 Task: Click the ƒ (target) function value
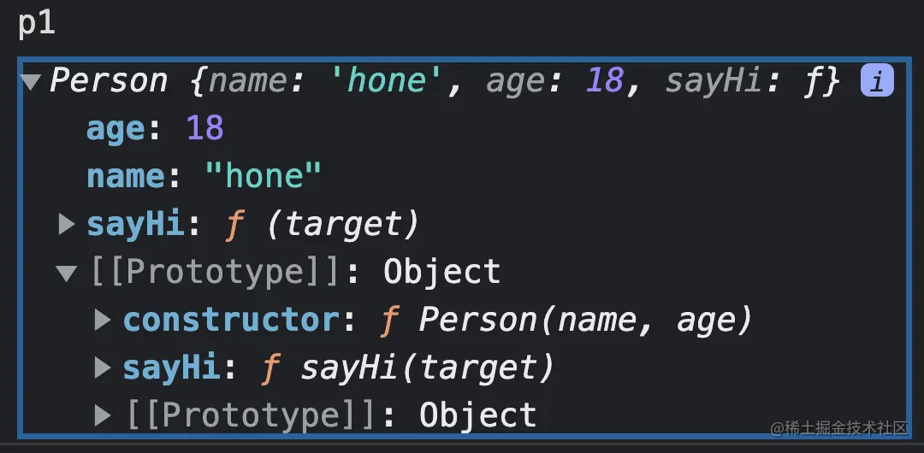[323, 225]
